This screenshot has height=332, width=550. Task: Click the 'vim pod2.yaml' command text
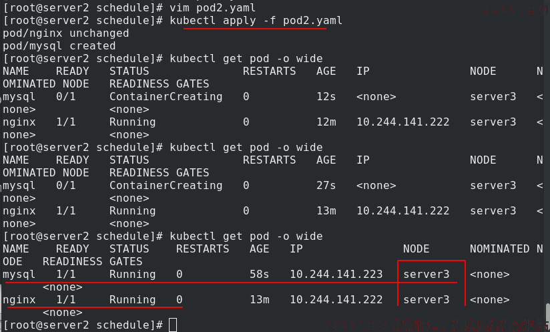coord(212,8)
